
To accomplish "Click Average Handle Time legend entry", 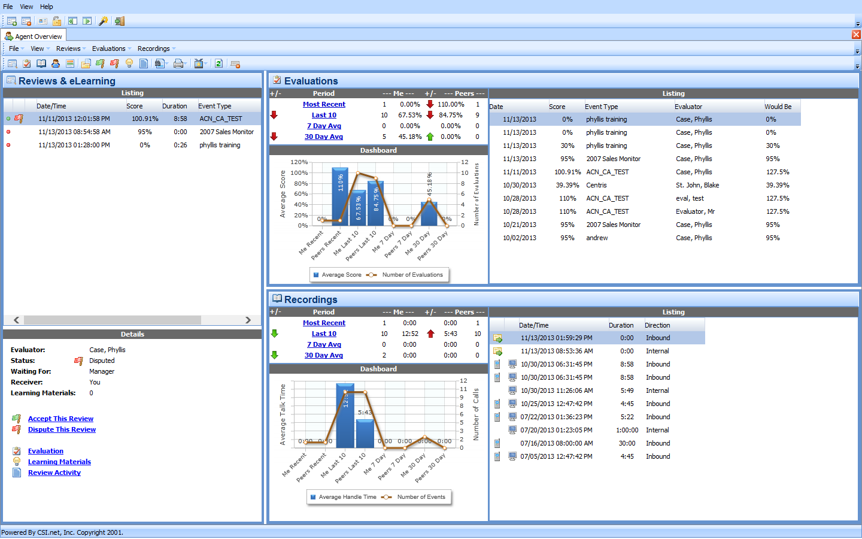I will point(343,497).
